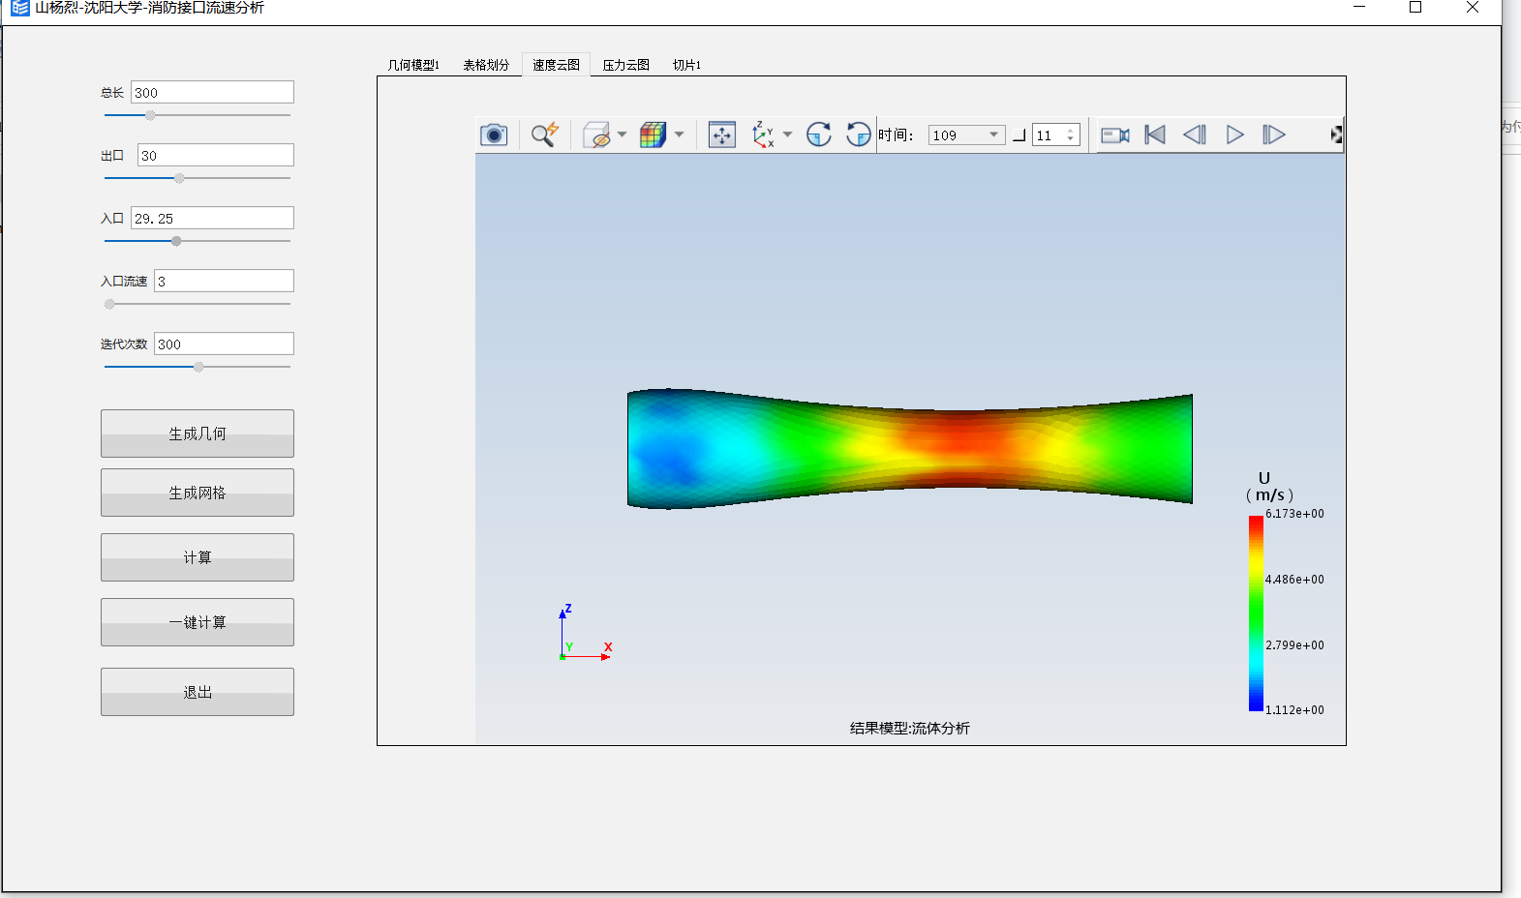Focus the 入口 input field showing 29.25
Viewport: 1521px width, 898px height.
[x=212, y=218]
